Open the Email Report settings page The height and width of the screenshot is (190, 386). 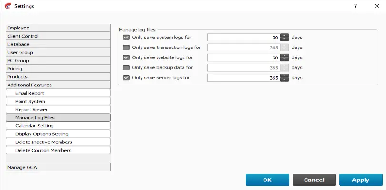[x=58, y=93]
